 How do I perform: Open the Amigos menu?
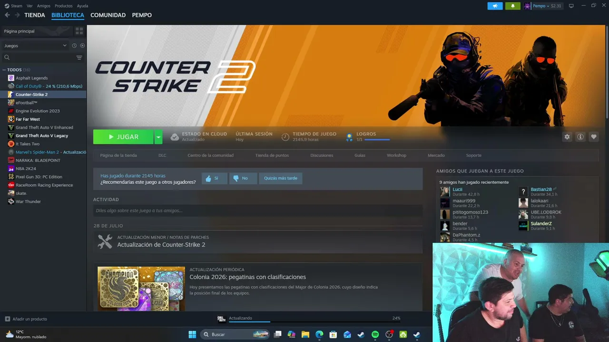[44, 6]
